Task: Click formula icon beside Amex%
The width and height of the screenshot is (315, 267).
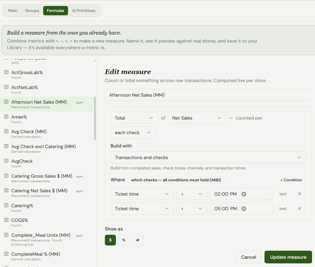Action: pos(6,117)
